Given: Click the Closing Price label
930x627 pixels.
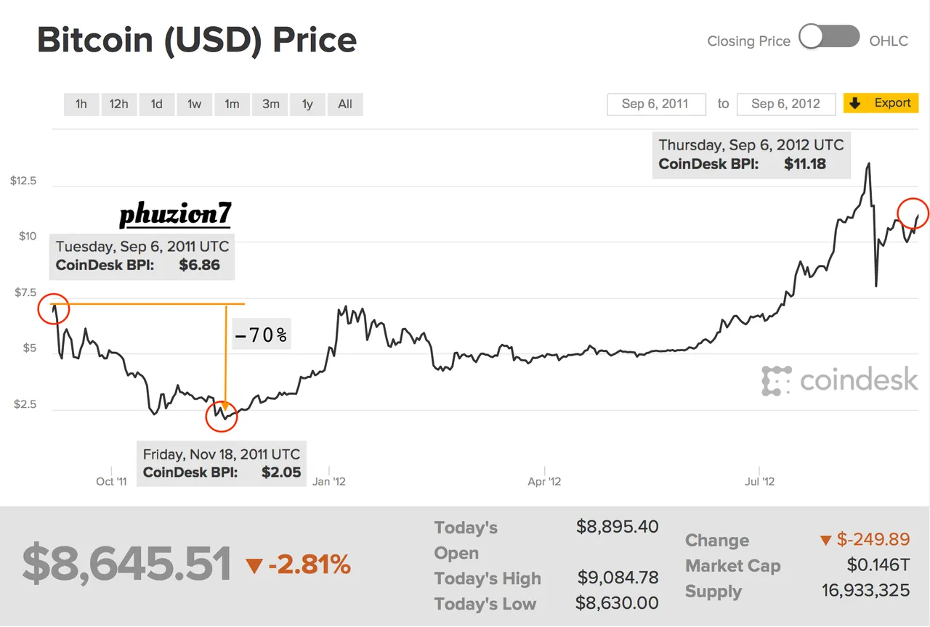Looking at the screenshot, I should tap(748, 41).
